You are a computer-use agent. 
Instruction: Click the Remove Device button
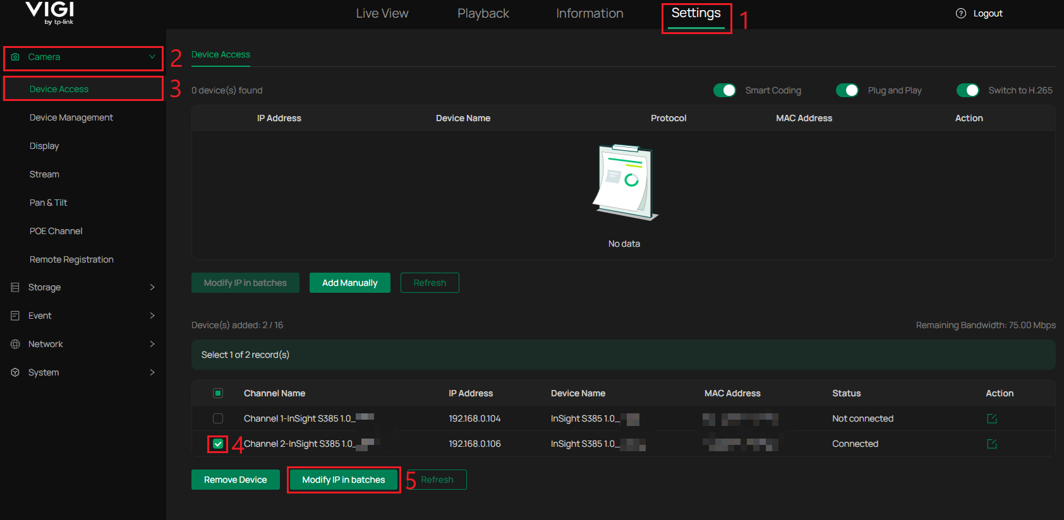(236, 480)
